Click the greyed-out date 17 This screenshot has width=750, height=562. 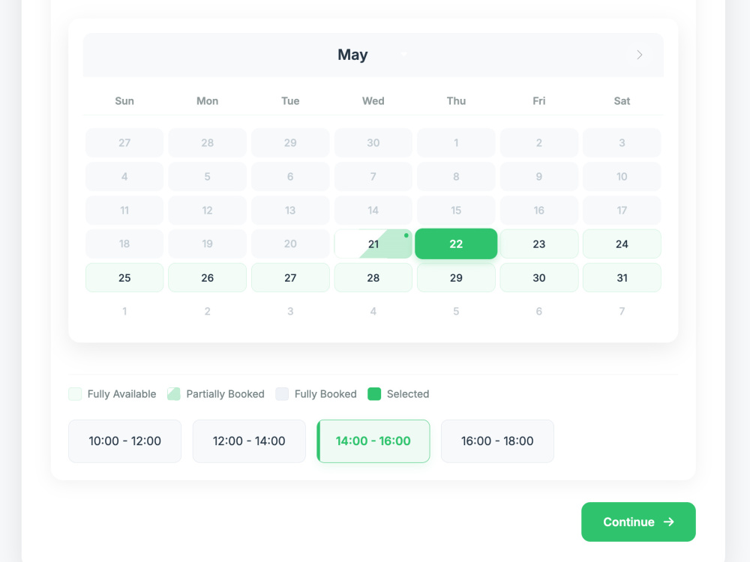point(622,211)
